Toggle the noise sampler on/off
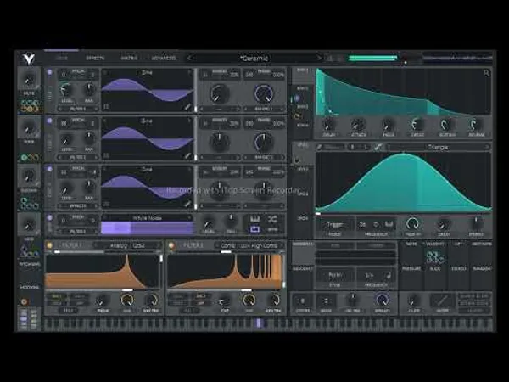The height and width of the screenshot is (382, 509). click(x=50, y=217)
